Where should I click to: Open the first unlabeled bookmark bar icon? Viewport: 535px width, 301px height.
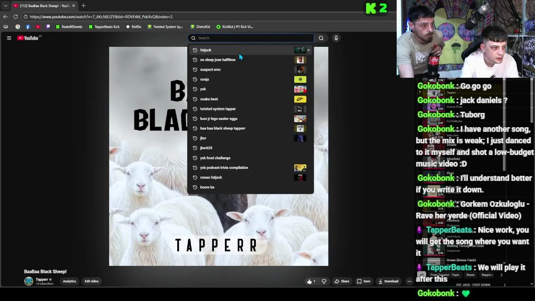(5, 27)
